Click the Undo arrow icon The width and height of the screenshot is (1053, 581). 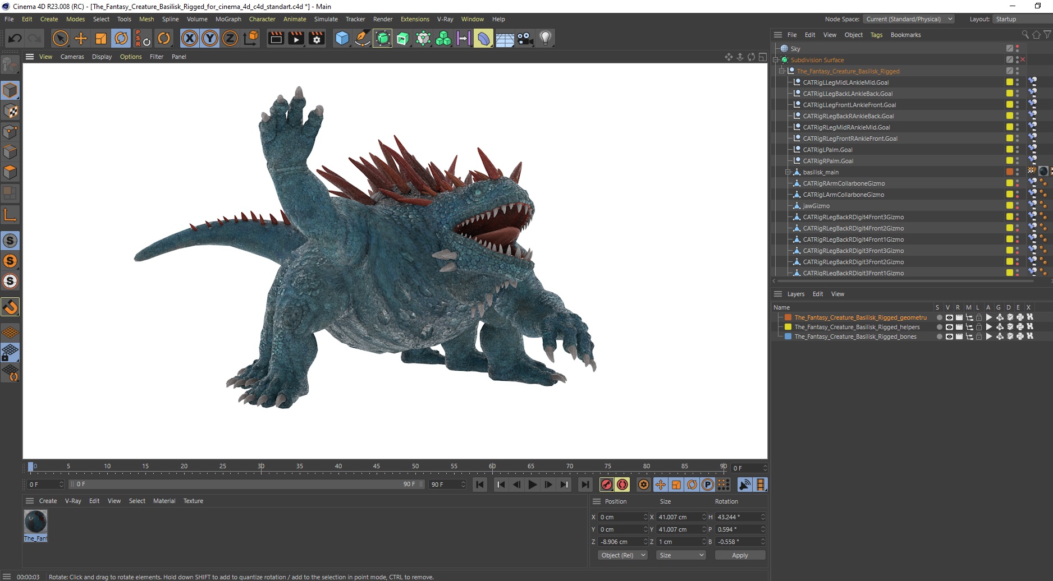point(15,38)
